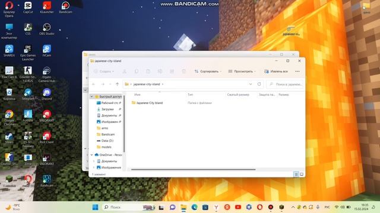Show hidden system tray icons
380x213 pixels.
(293, 207)
